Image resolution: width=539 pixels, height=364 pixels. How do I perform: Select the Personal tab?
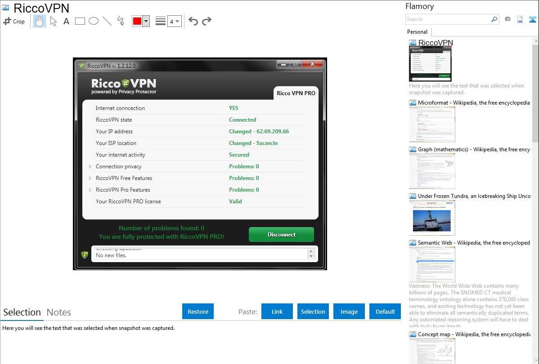click(x=418, y=32)
